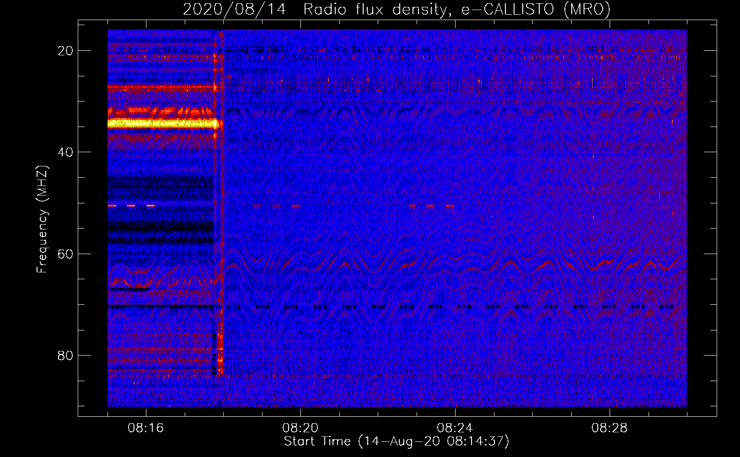Viewport: 740px width, 457px height.
Task: Click the 'Frequency (MHZ)' y-axis label
Action: coord(42,219)
